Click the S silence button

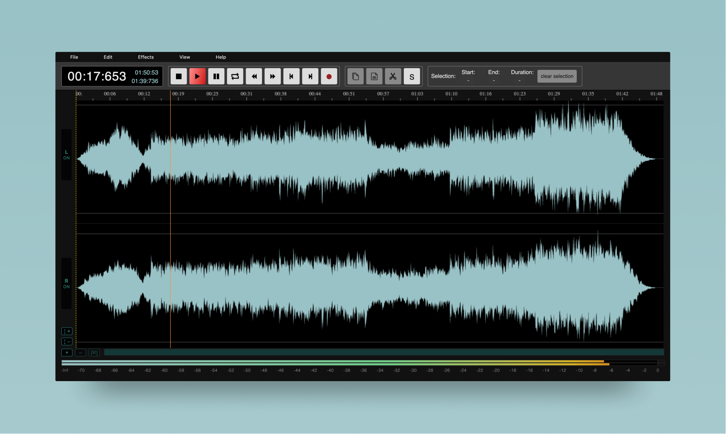point(412,76)
